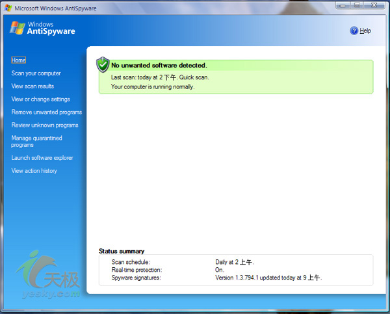
Task: Close the AntiSpyware window
Action: (x=374, y=5)
